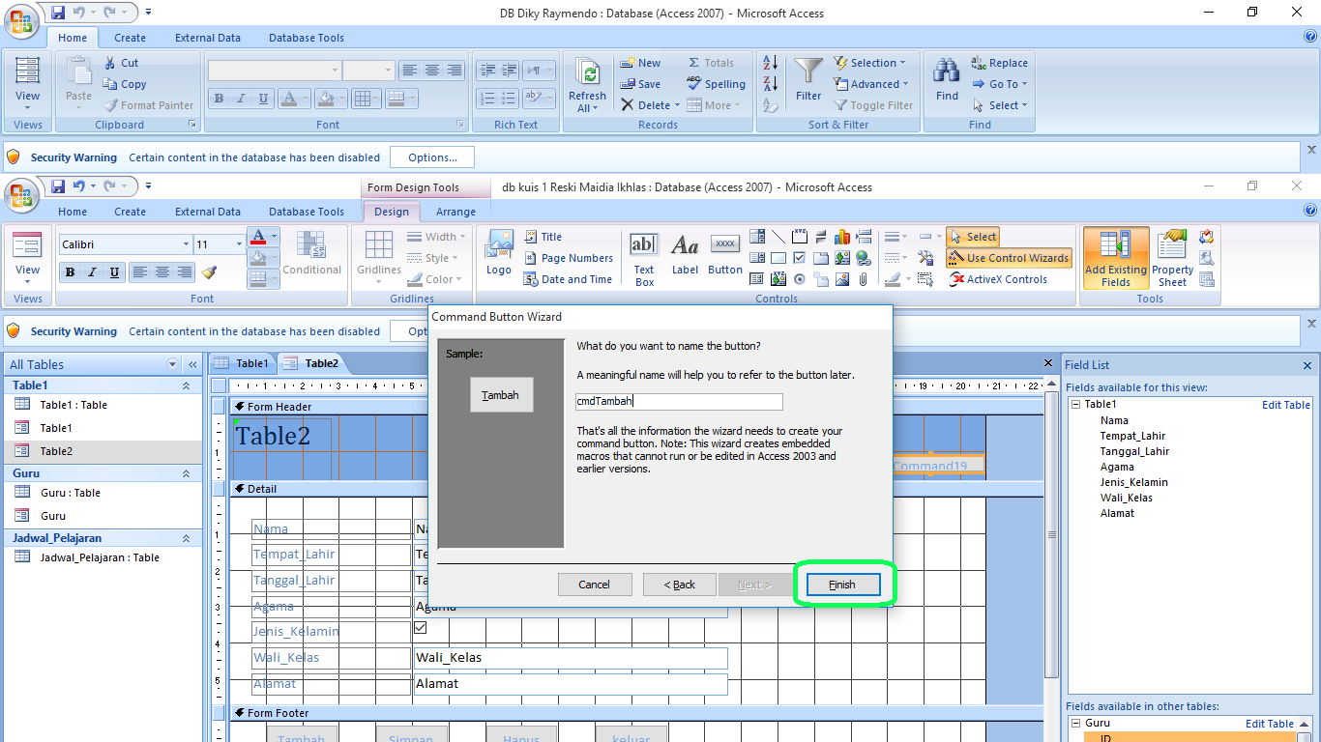1321x742 pixels.
Task: Open the Advanced filter dropdown
Action: [871, 84]
